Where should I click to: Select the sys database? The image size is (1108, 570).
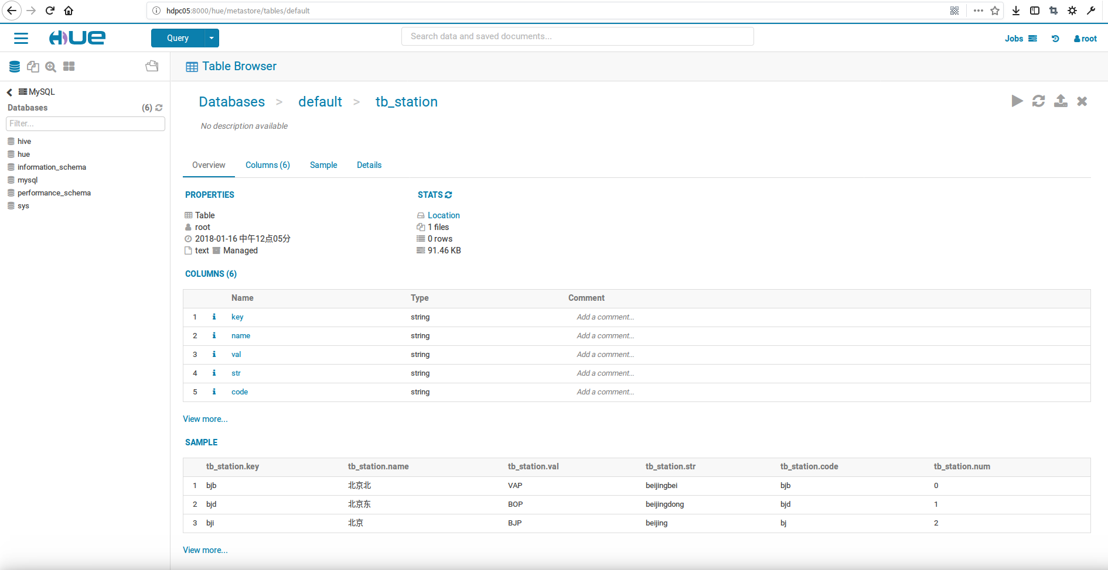[23, 205]
